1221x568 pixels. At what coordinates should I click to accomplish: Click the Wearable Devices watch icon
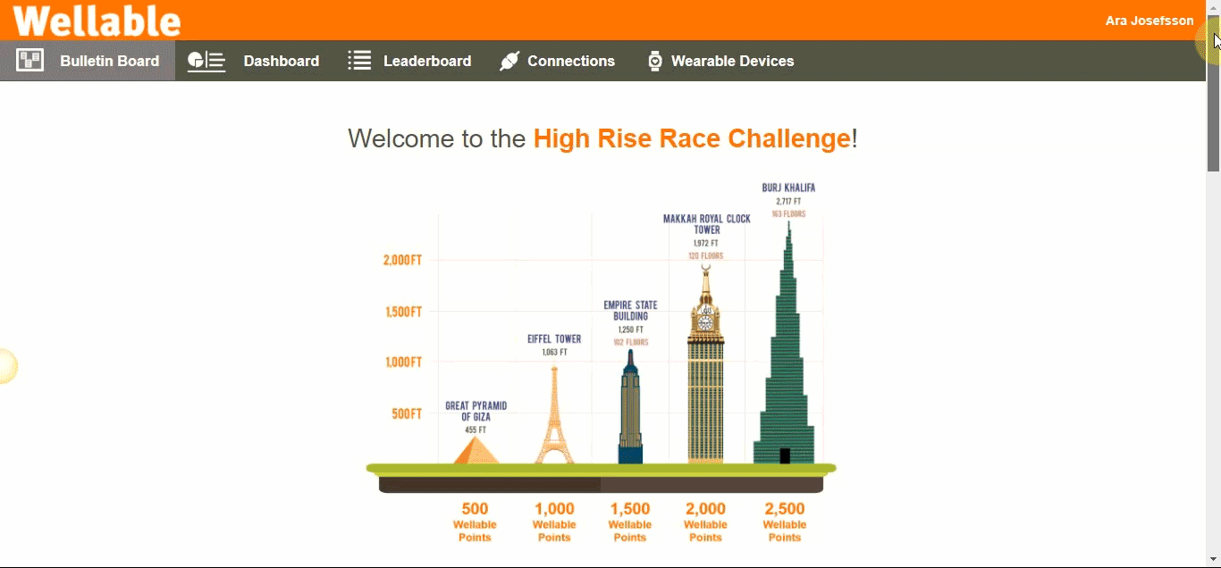coord(655,61)
